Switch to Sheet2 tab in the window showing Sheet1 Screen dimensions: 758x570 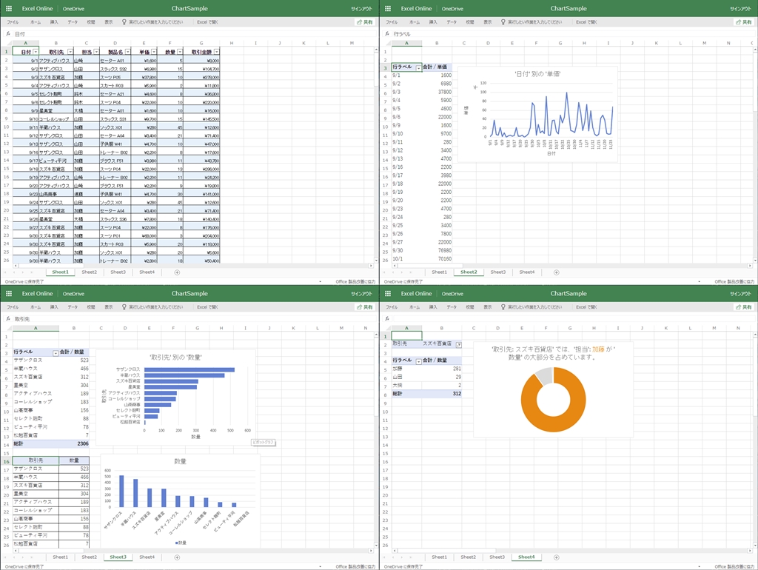89,272
